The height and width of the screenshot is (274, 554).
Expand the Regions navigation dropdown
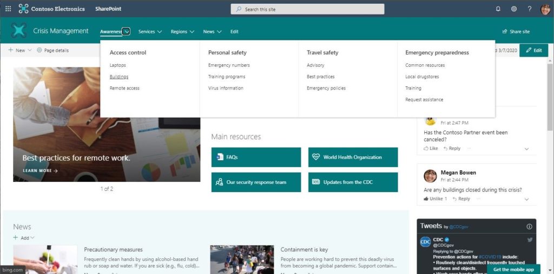182,32
